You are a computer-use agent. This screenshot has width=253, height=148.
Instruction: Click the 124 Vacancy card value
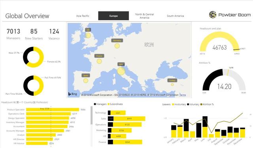54,31
